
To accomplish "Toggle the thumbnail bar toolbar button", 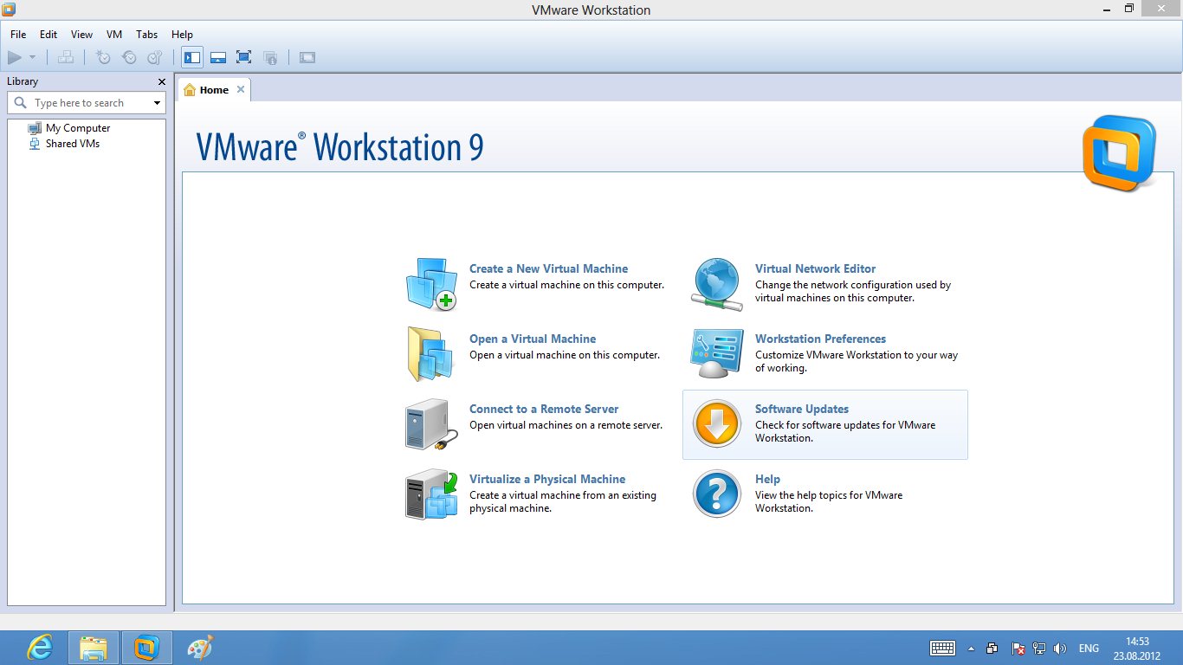I will (218, 58).
